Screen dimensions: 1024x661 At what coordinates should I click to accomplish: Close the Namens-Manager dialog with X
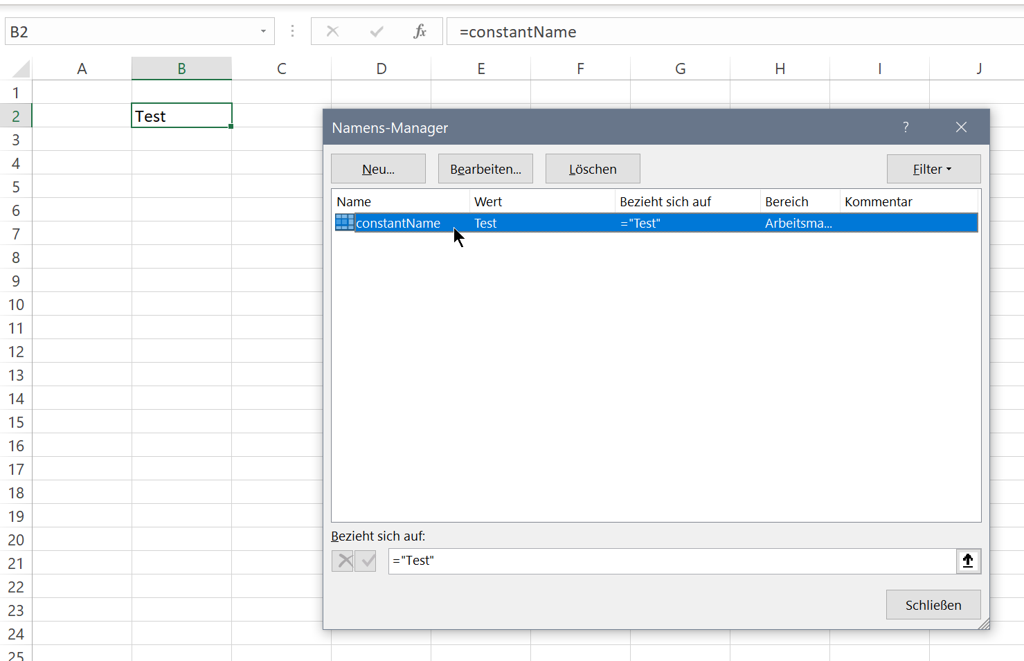click(961, 127)
